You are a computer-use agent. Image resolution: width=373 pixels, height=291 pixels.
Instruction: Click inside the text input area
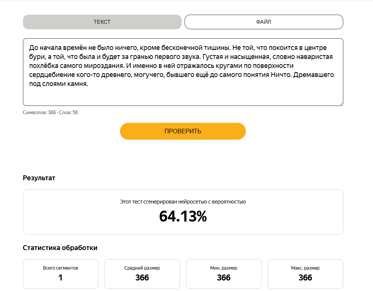[183, 72]
